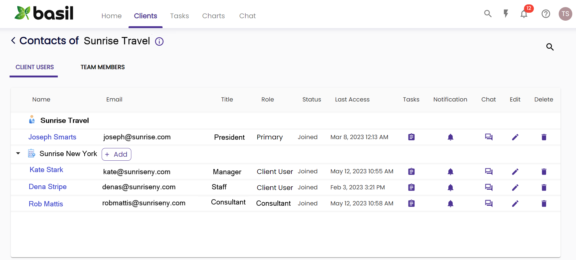Click the Last Access column header
Screen dimensions: 576x260
[352, 100]
